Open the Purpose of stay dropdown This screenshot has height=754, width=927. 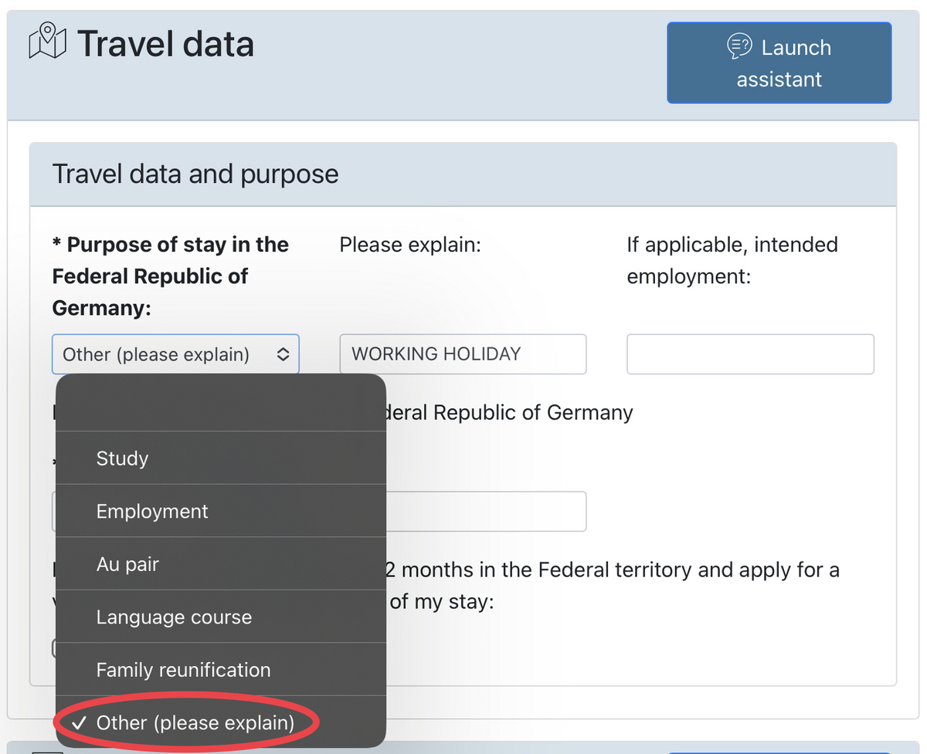click(x=175, y=354)
